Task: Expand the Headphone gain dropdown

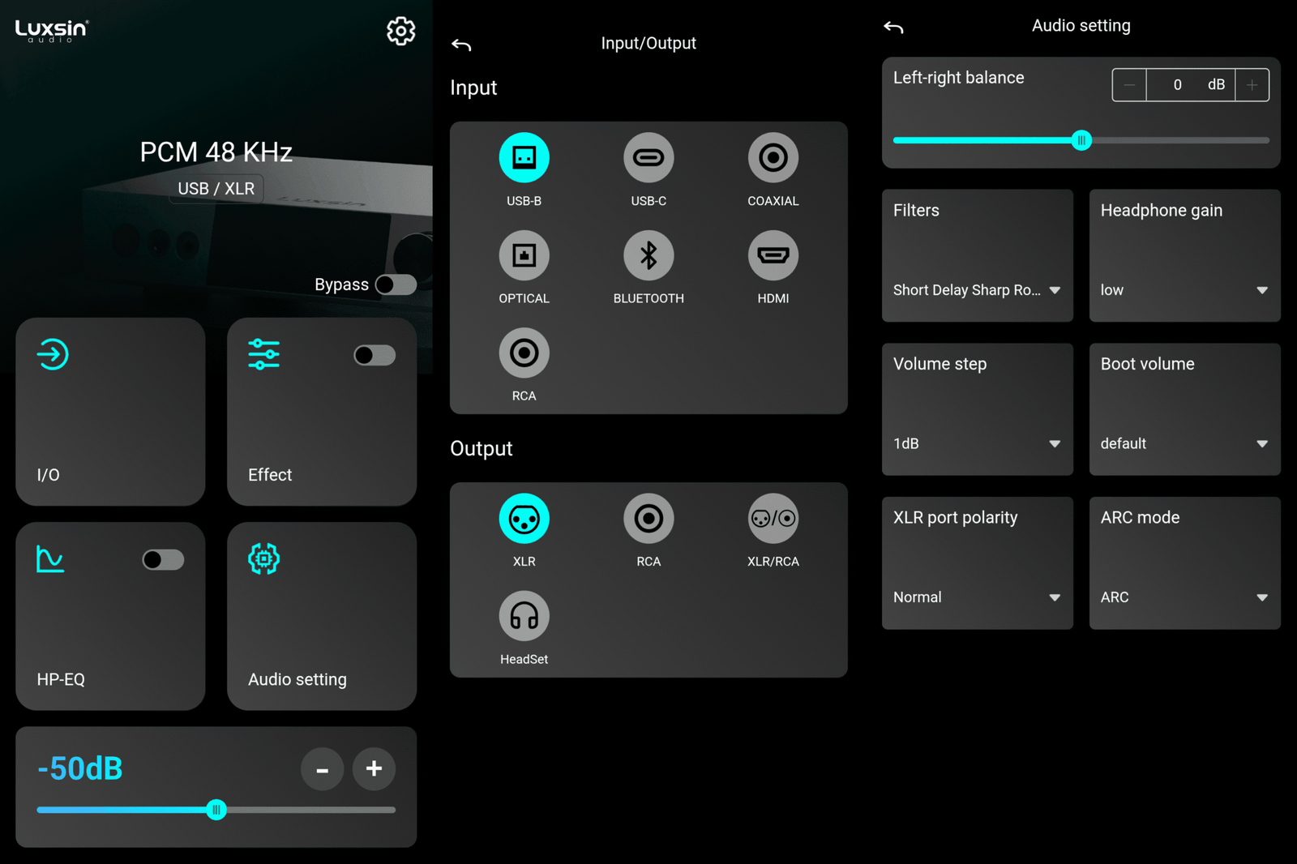Action: (1184, 290)
